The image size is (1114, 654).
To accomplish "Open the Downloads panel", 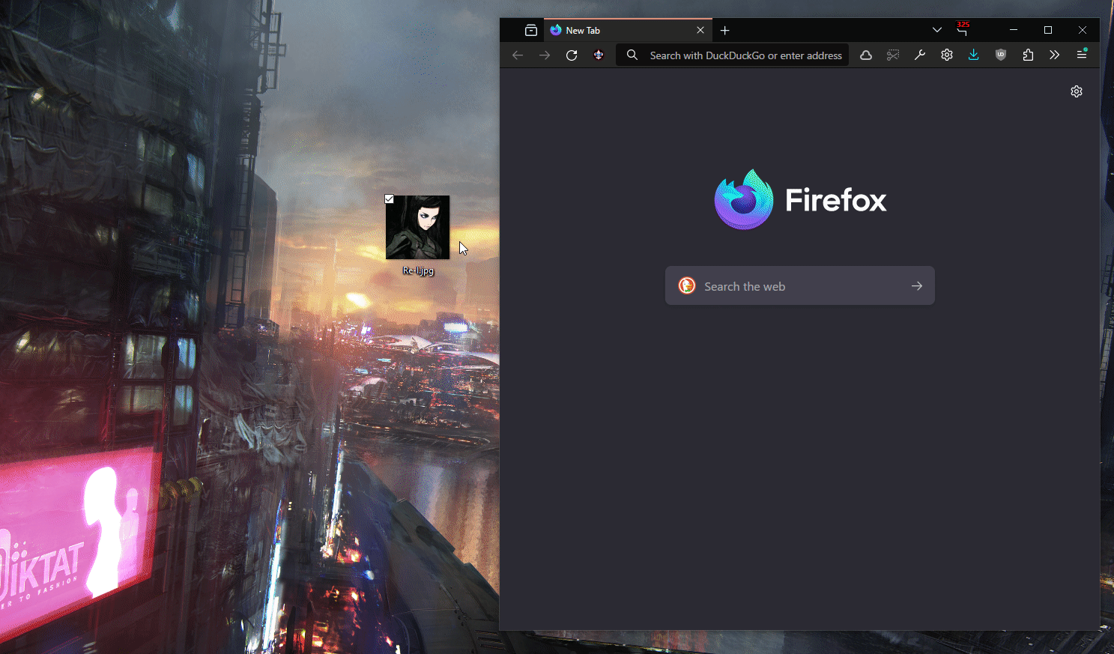I will coord(973,55).
